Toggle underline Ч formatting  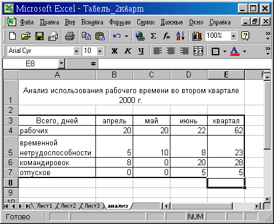141,51
